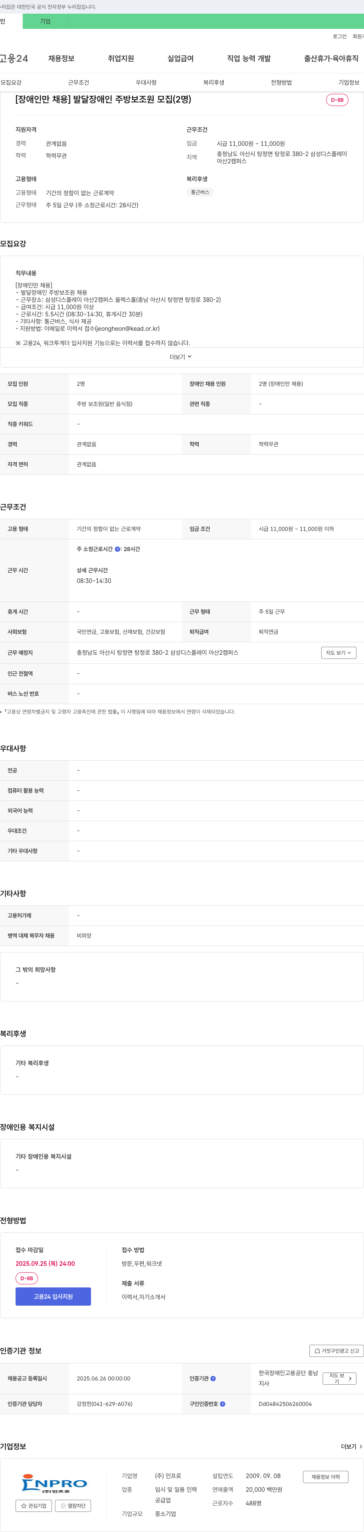Select the job title heading text
Image resolution: width=364 pixels, height=1532 pixels.
pyautogui.click(x=103, y=100)
